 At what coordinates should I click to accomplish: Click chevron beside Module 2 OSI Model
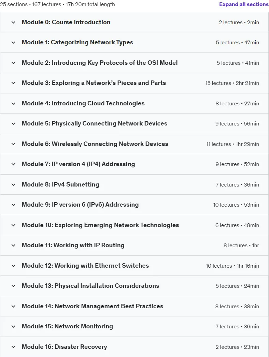pyautogui.click(x=13, y=63)
